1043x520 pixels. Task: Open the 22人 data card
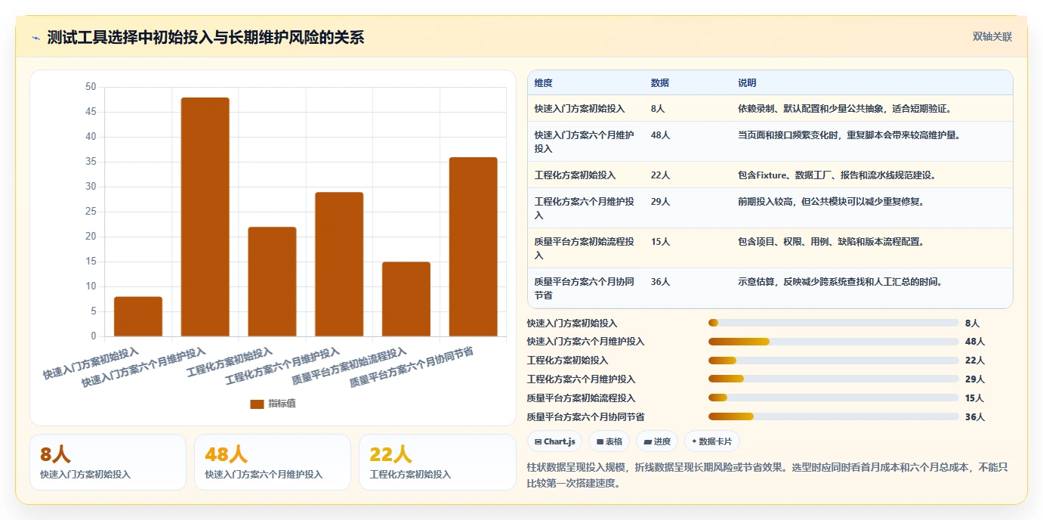[437, 462]
